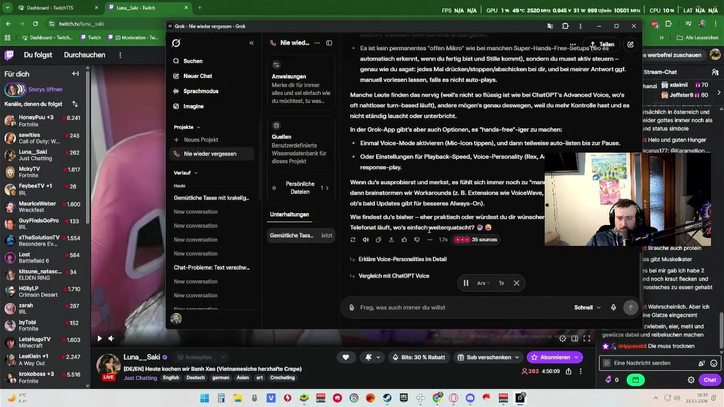Click the attachment paperclip in the Grok input
This screenshot has height=407, width=724.
pos(352,308)
